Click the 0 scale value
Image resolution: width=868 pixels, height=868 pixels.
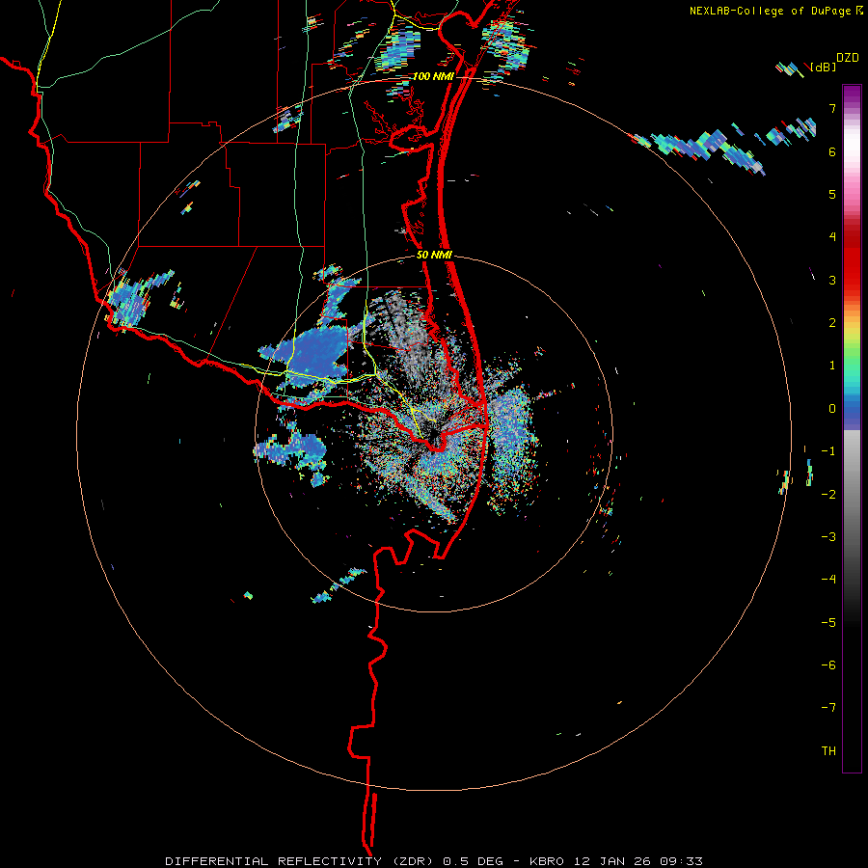(x=832, y=409)
